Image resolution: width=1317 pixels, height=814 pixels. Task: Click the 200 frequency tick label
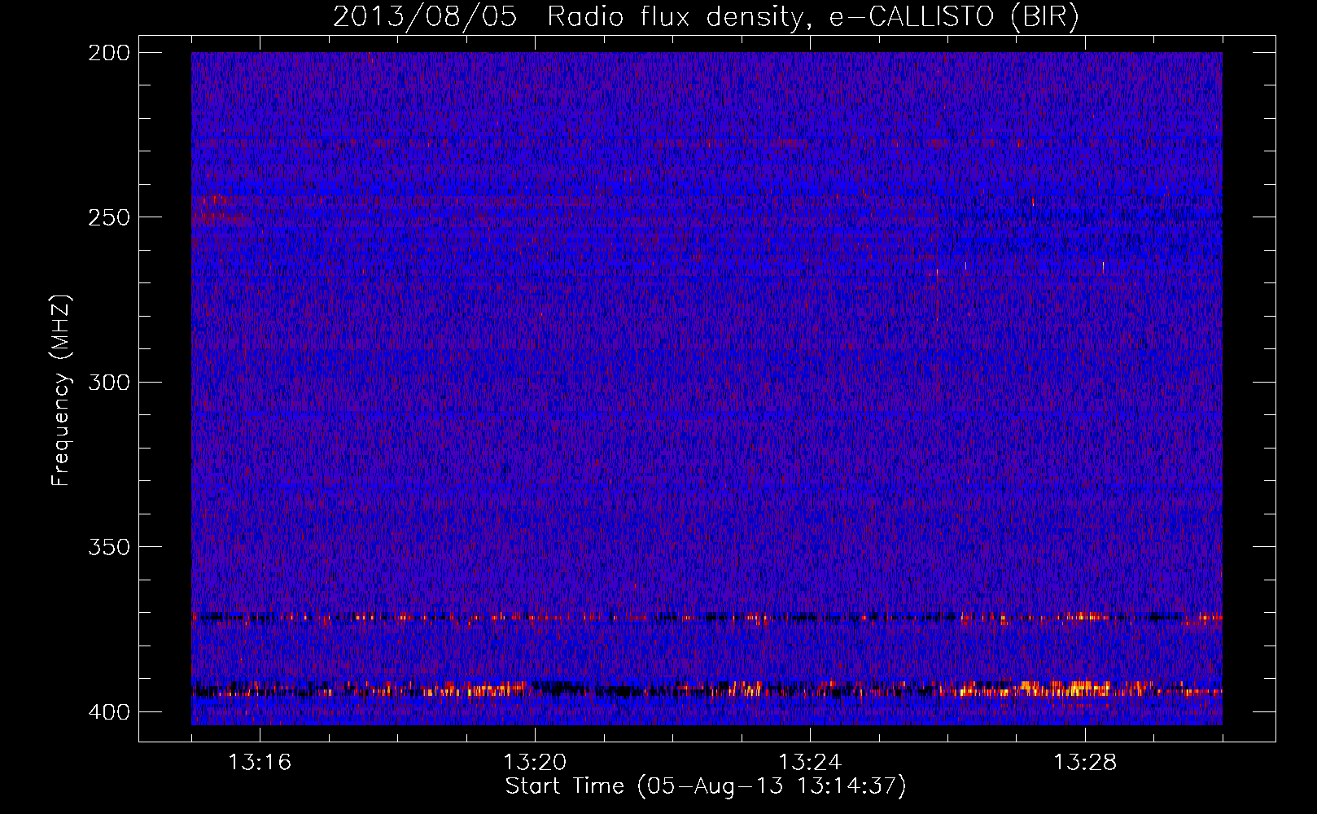tap(108, 52)
